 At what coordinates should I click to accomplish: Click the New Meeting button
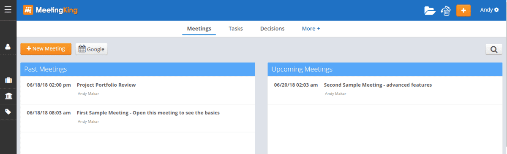(46, 49)
